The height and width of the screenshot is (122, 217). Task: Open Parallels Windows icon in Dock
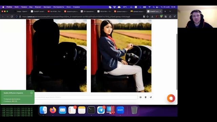pos(111,110)
